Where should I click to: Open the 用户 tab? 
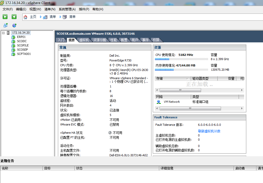point(135,40)
